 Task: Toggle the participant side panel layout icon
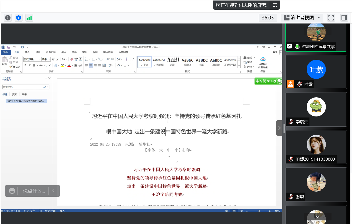pyautogui.click(x=344, y=18)
